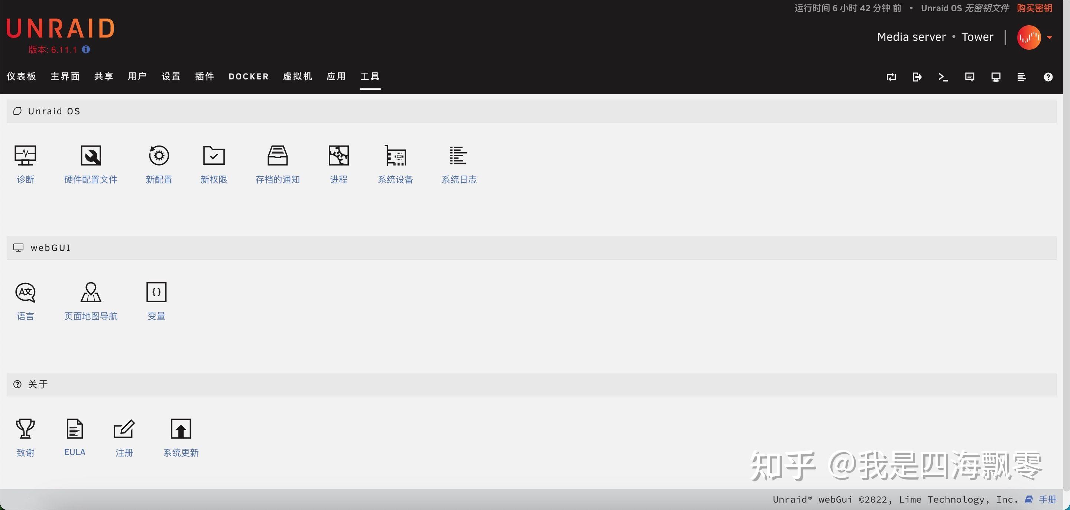The width and height of the screenshot is (1070, 510).
Task: Open the 存档的通知 archived notifications
Action: coord(277,164)
